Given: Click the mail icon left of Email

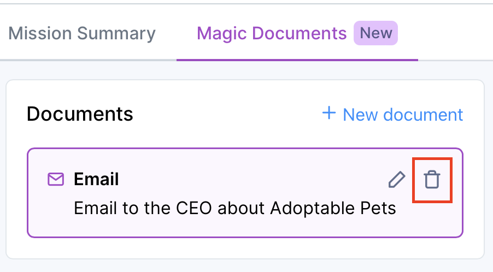Looking at the screenshot, I should tap(55, 179).
